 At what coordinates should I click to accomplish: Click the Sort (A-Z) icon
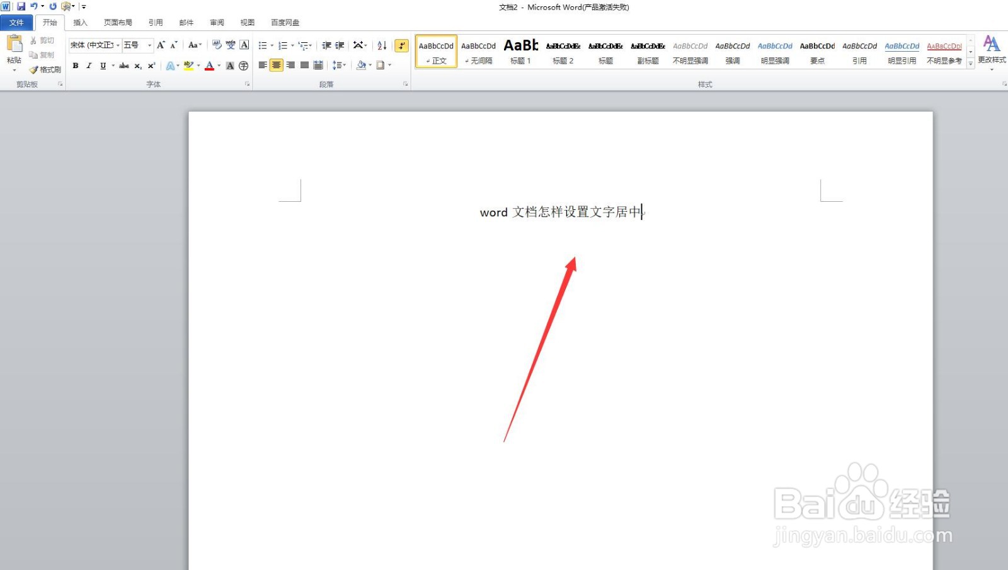tap(382, 45)
